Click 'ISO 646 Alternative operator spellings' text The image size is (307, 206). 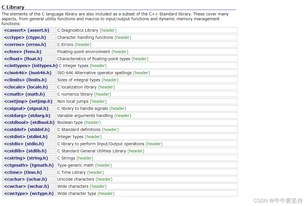[94, 73]
